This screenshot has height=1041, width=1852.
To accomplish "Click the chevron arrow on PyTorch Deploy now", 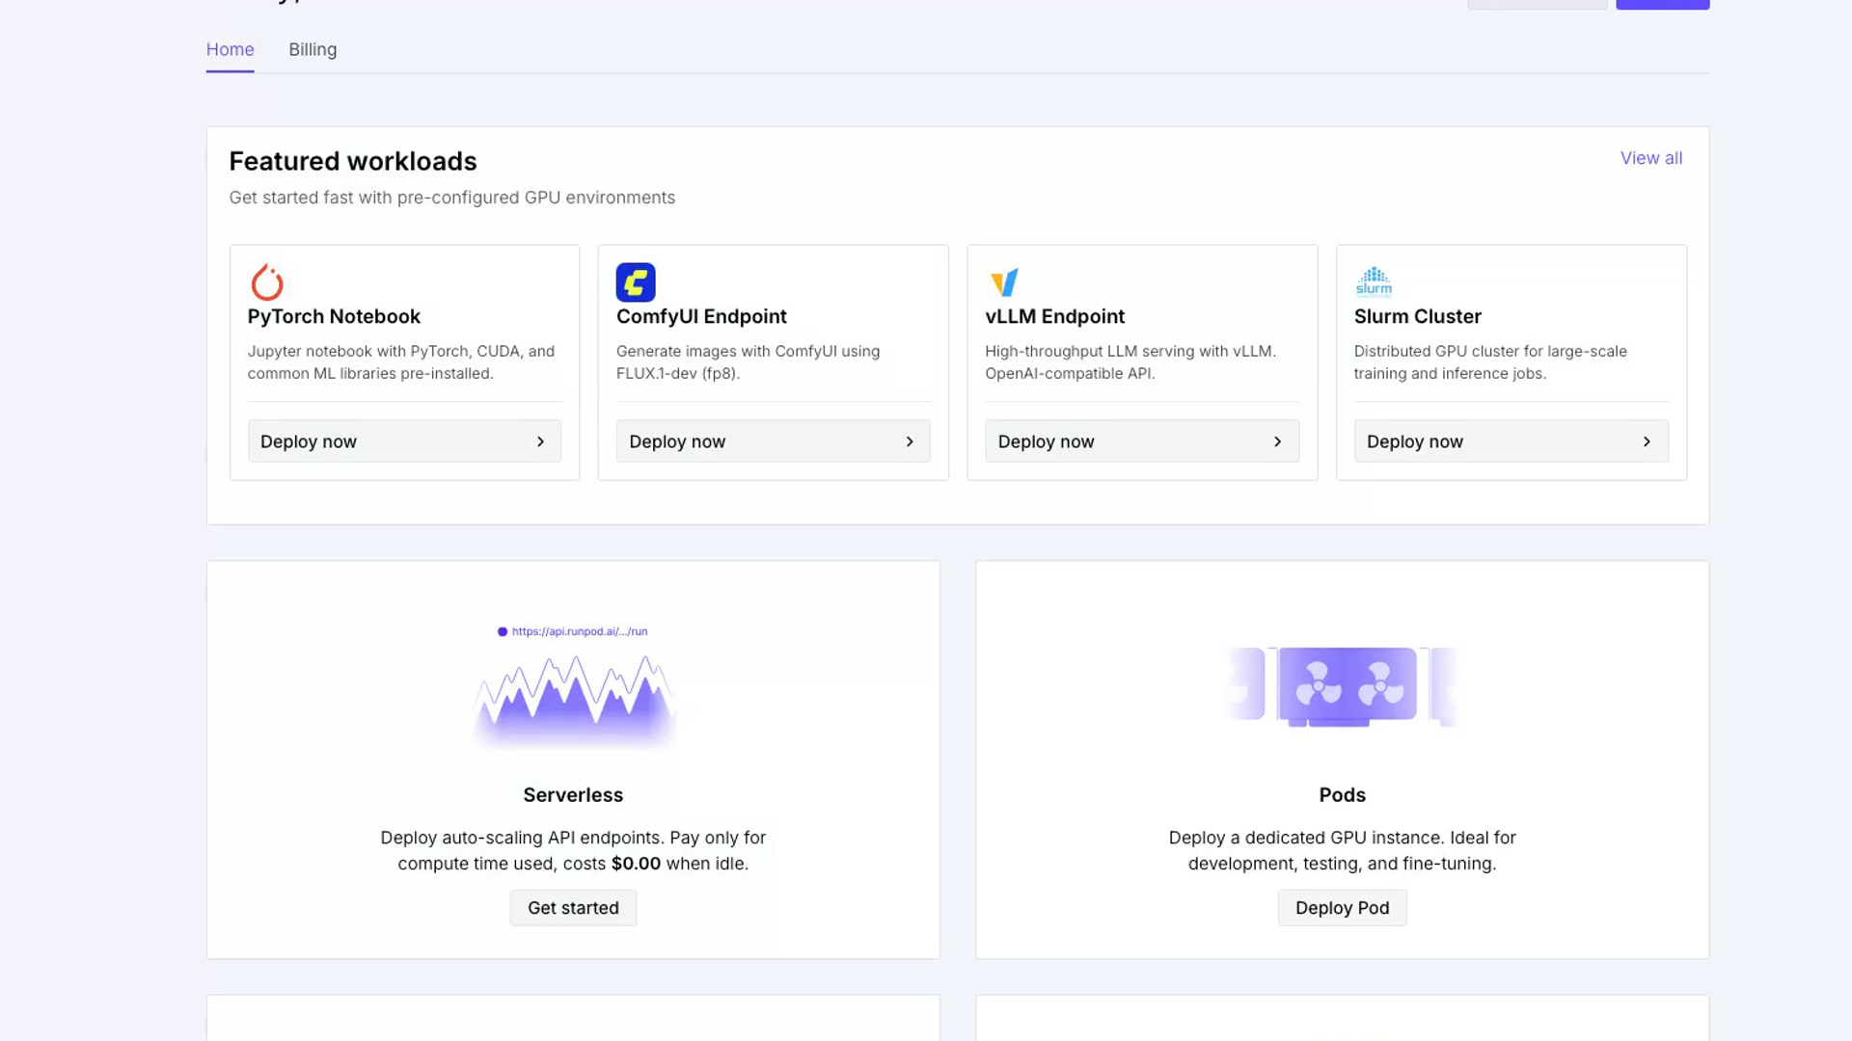I will click(540, 441).
